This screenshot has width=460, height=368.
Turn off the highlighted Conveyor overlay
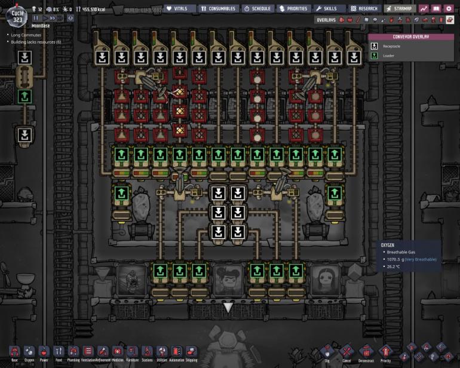[450, 20]
